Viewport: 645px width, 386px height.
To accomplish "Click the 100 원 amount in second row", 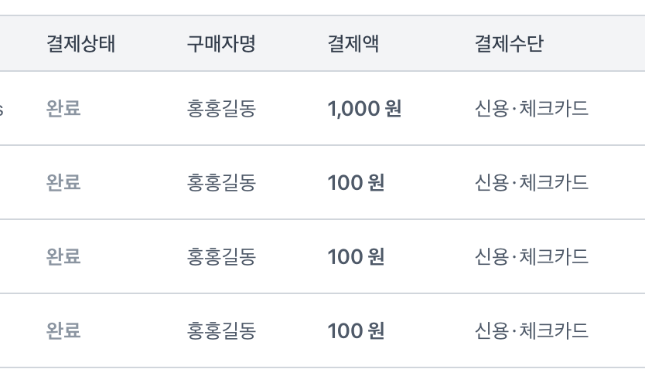I will (x=356, y=183).
